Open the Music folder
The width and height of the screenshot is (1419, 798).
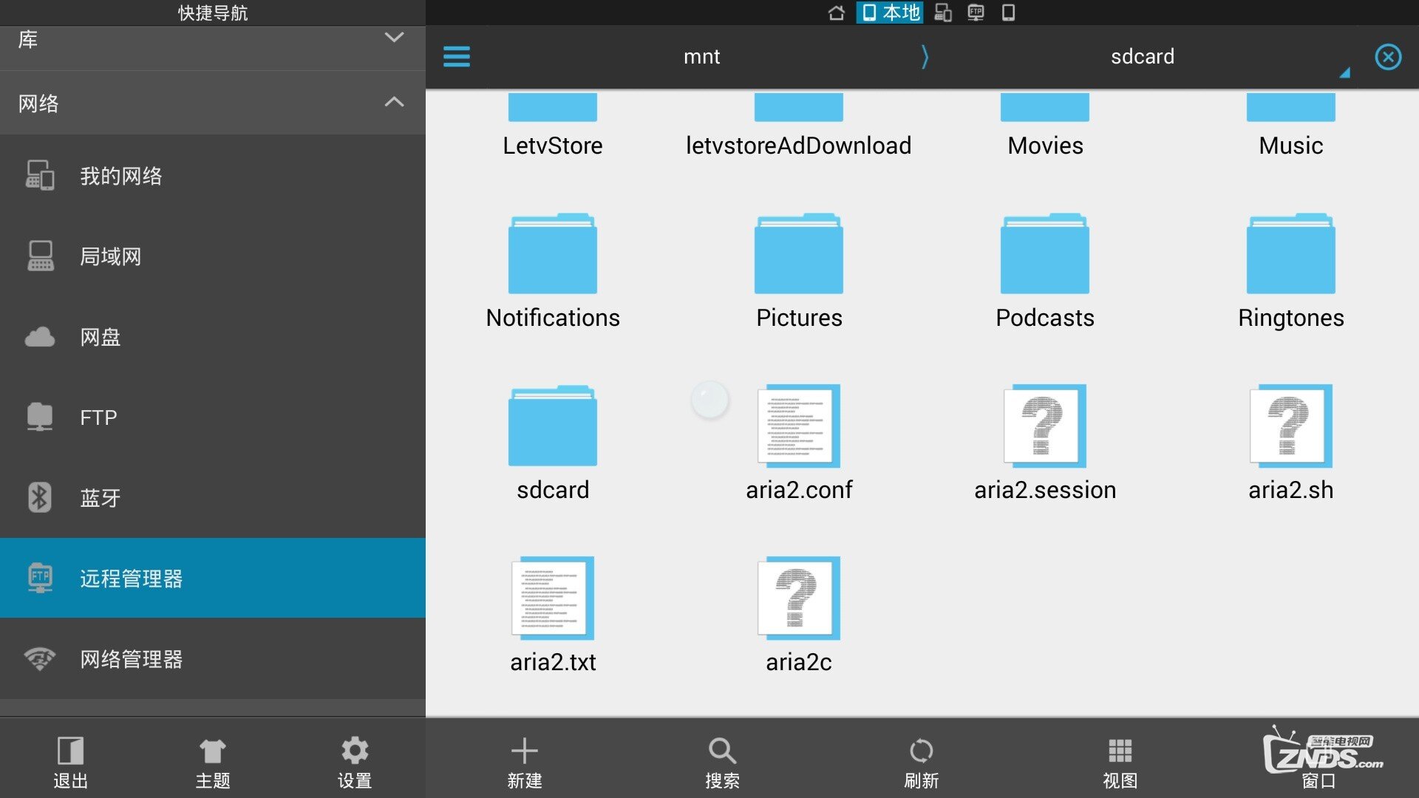click(1291, 126)
